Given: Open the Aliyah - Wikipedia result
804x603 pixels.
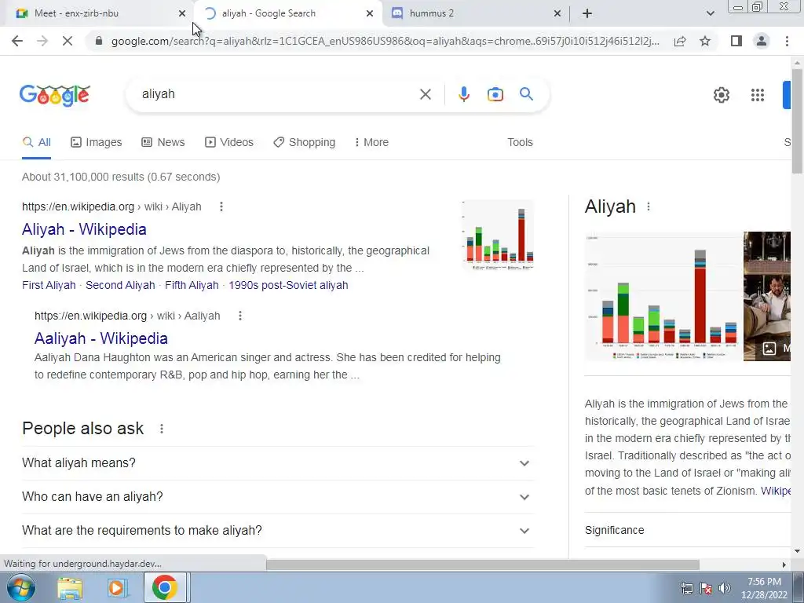Looking at the screenshot, I should pos(84,229).
